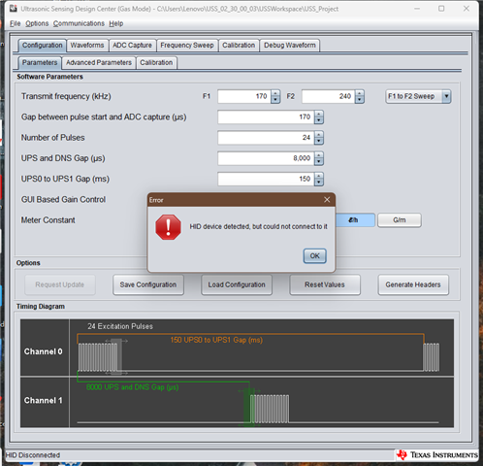
Task: Open the Advanced Parameters sub-tab
Action: [99, 62]
